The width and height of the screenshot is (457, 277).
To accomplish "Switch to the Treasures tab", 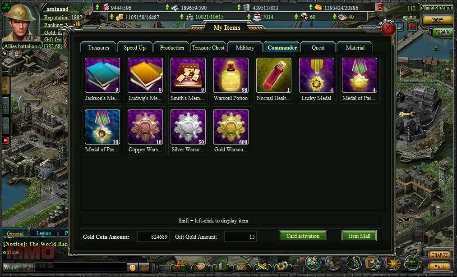I will click(98, 47).
